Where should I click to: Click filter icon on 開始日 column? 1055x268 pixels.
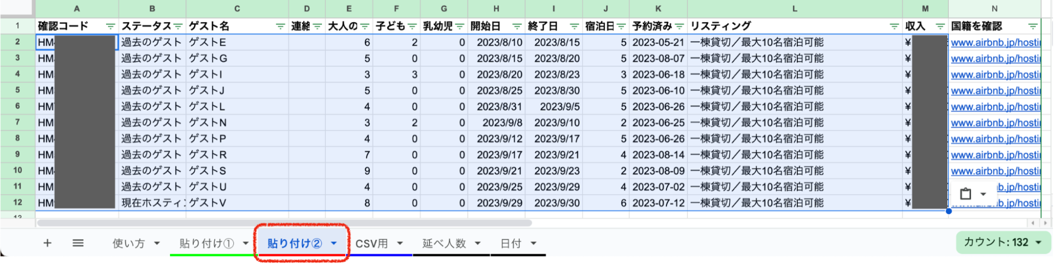[x=517, y=26]
